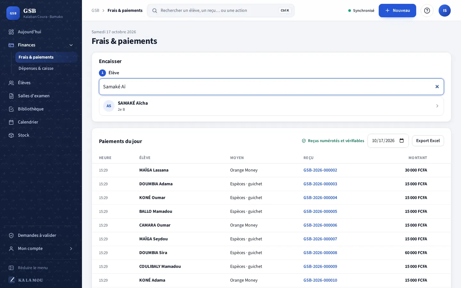Click the GSB school logo badge
The image size is (461, 288).
13,13
